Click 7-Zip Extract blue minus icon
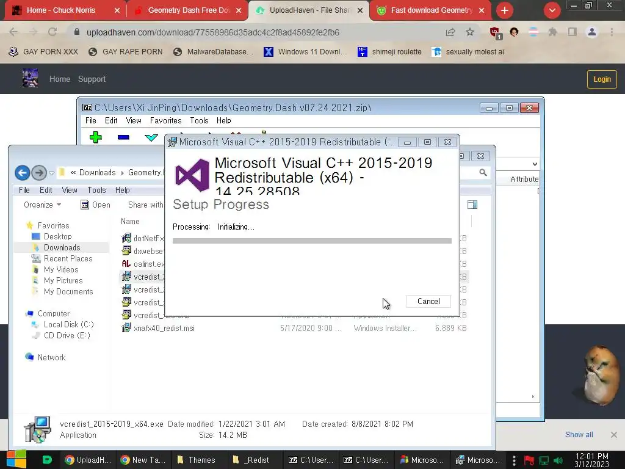625x469 pixels. tap(123, 137)
